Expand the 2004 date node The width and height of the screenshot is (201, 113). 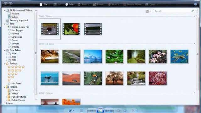pos(7,54)
